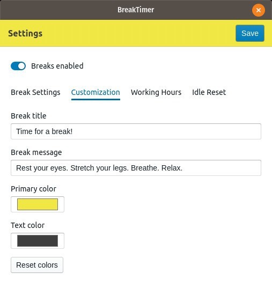Viewport: 272px width, 295px height.
Task: Open the dark gray Text color picker
Action: click(38, 241)
